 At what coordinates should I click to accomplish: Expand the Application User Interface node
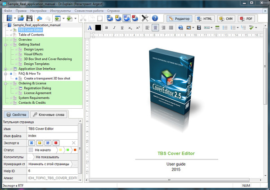point(5,69)
